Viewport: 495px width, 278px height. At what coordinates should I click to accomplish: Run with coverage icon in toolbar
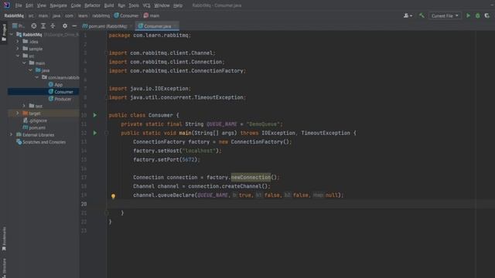pos(486,15)
